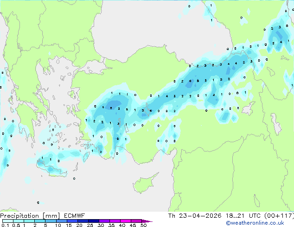The width and height of the screenshot is (294, 227).
Task: Click the '25' legend scale label
Action: (90, 225)
